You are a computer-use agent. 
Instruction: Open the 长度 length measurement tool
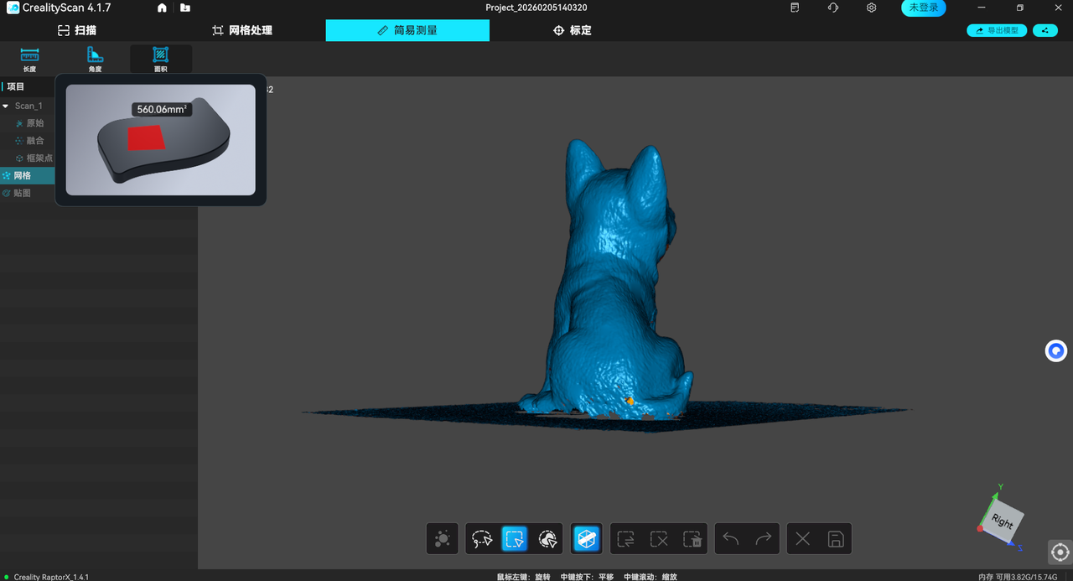(x=30, y=60)
